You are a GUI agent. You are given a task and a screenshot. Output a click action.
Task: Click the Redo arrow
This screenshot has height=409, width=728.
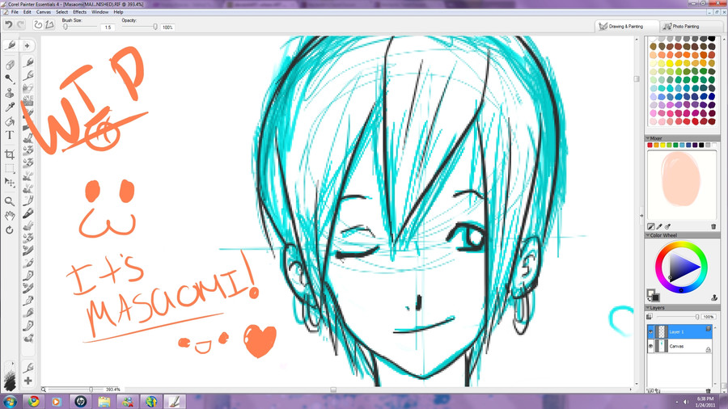20,25
